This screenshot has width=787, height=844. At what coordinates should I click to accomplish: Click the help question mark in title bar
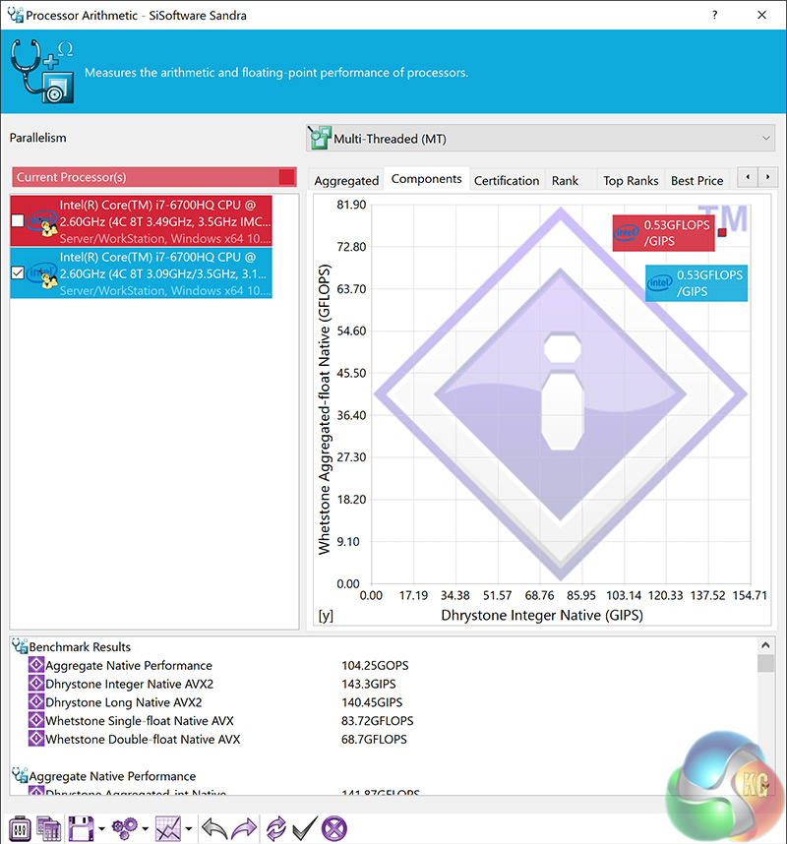(715, 15)
